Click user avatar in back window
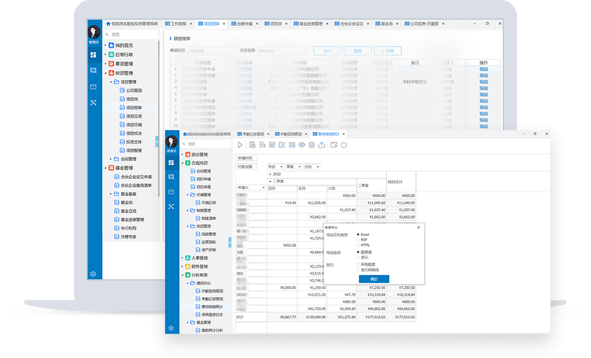Image resolution: width=591 pixels, height=358 pixels. [x=94, y=33]
